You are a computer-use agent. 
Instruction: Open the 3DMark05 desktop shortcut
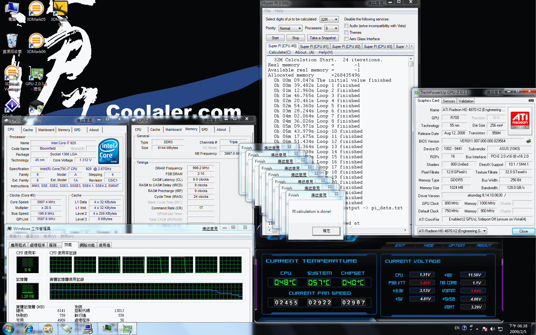click(x=36, y=11)
